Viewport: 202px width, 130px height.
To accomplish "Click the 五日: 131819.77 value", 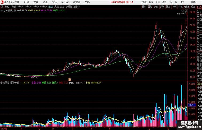I will pyautogui.click(x=77, y=83).
